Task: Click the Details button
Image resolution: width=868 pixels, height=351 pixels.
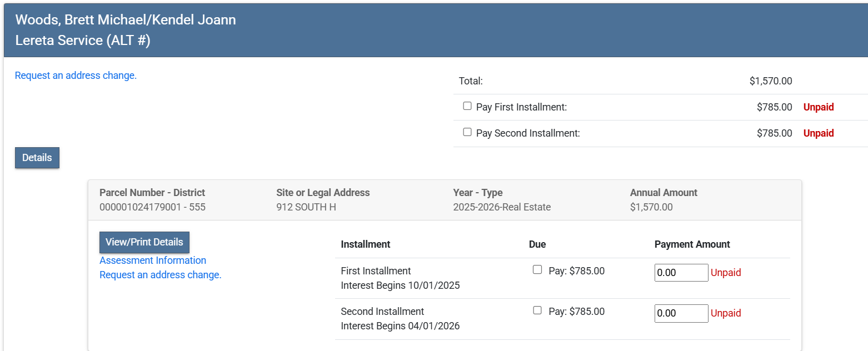Action: pos(37,158)
